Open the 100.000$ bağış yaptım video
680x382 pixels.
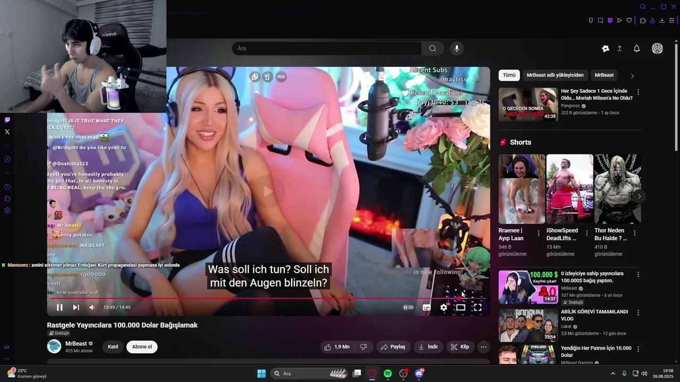528,287
